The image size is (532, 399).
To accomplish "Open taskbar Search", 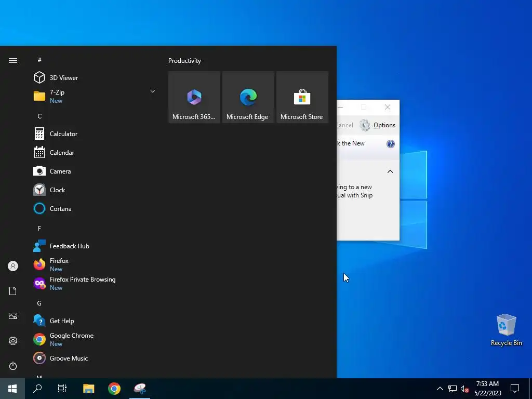I will [37, 389].
